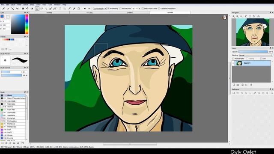274x154 pixels.
Task: Open the RoundCorner percentage stepper
Action: tap(137, 9)
